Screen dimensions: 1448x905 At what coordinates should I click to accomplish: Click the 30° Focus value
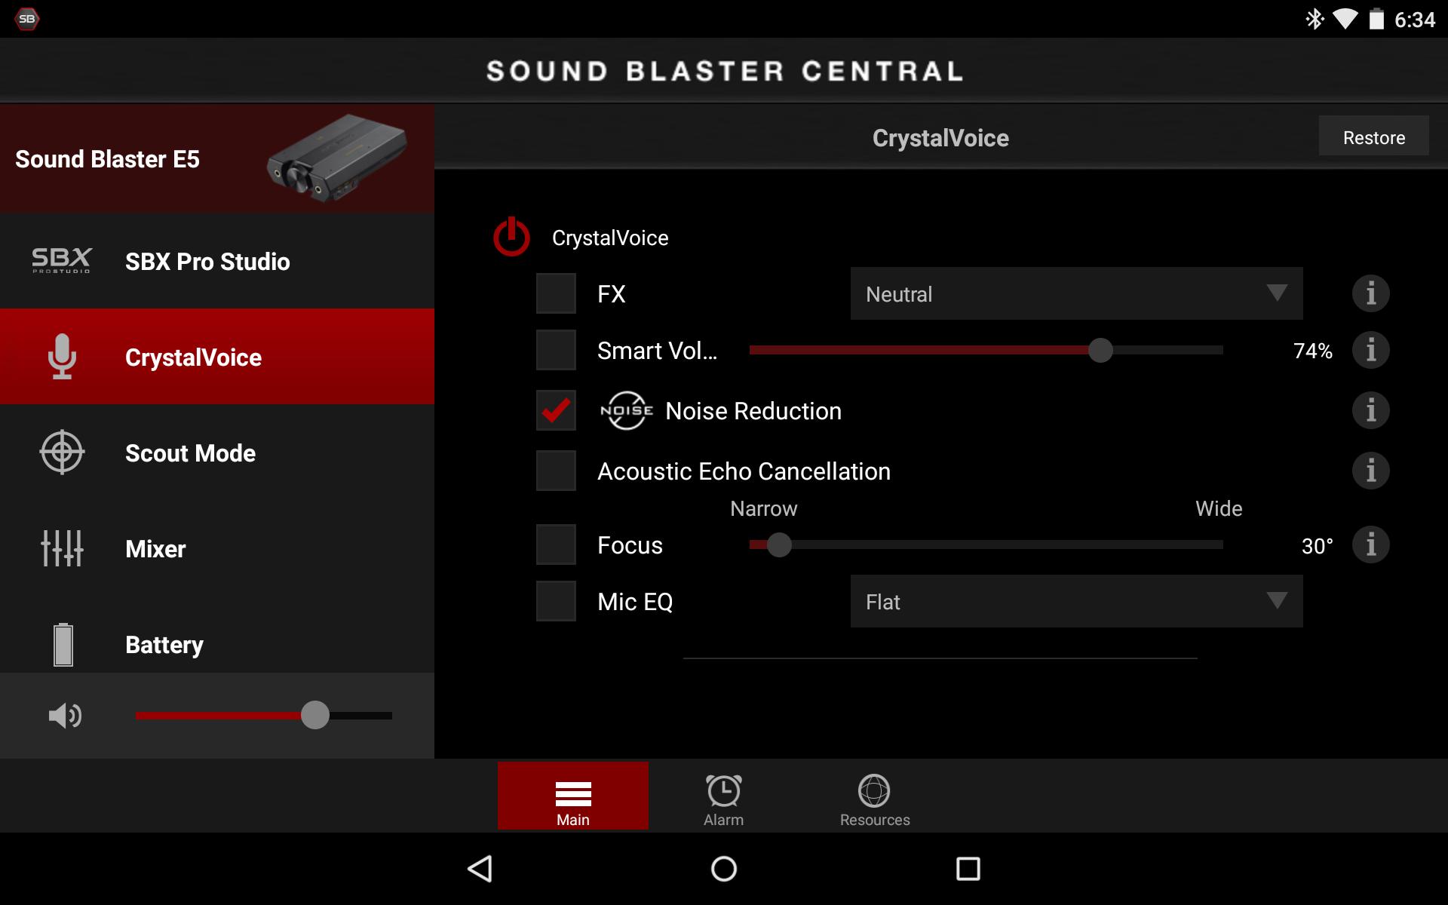click(1317, 546)
